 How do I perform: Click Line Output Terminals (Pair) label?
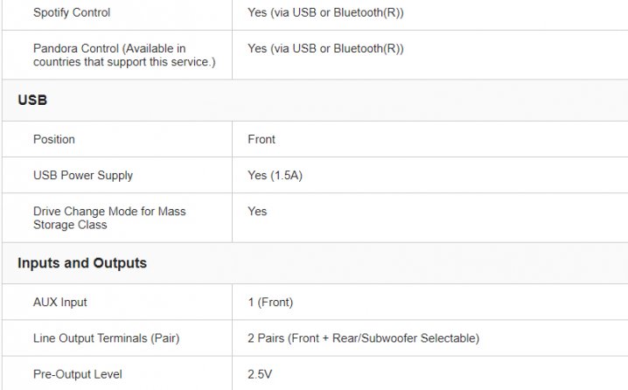tap(106, 338)
